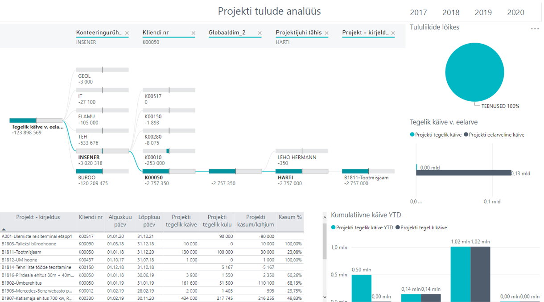The width and height of the screenshot is (544, 302).
Task: Click the TEENUSED 100% pie label
Action: [x=500, y=106]
